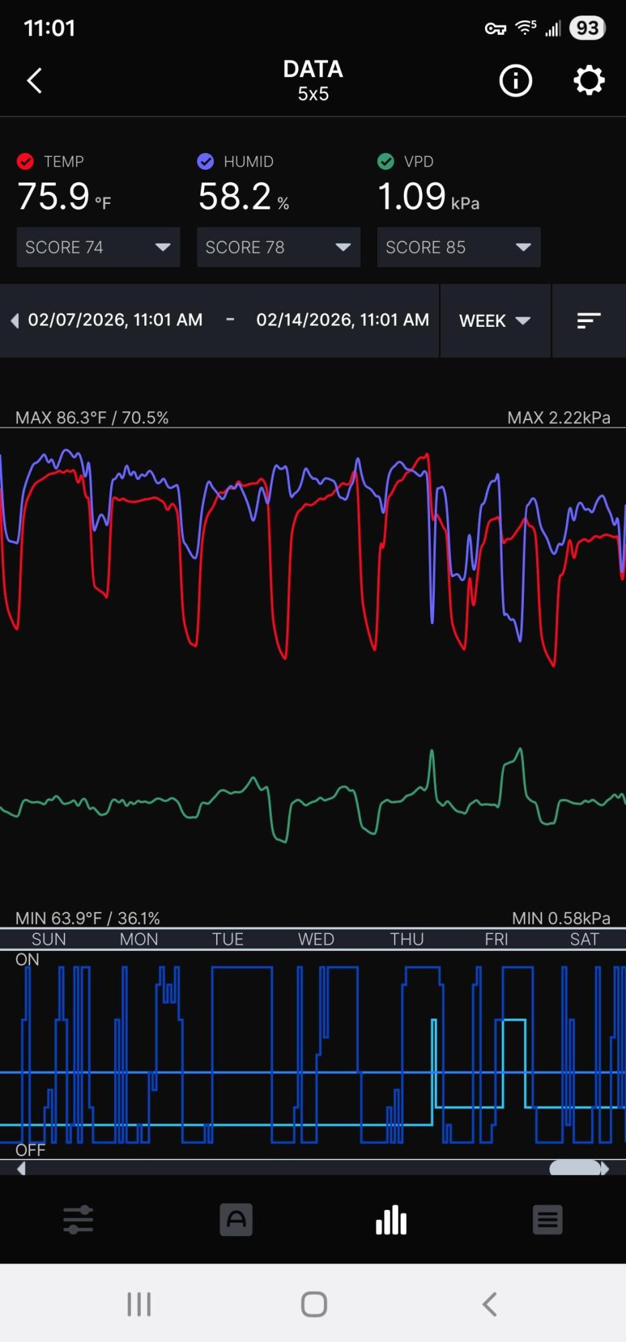Open the WEEK range dropdown
Image resolution: width=626 pixels, height=1342 pixels.
tap(494, 321)
